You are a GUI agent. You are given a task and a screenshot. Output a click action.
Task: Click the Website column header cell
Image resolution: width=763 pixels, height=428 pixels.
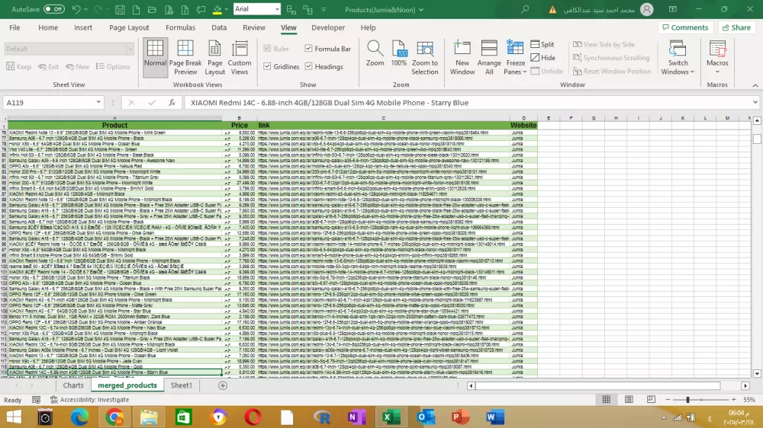[523, 126]
